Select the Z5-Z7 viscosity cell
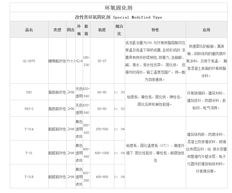 tap(102, 61)
